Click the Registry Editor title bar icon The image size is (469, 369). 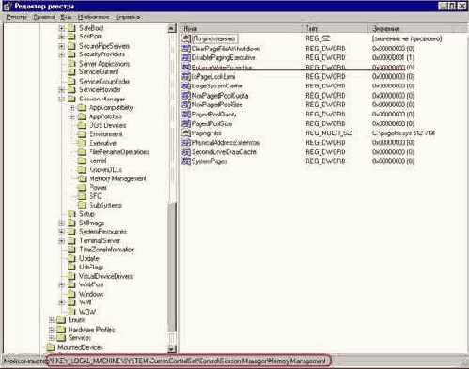7,6
